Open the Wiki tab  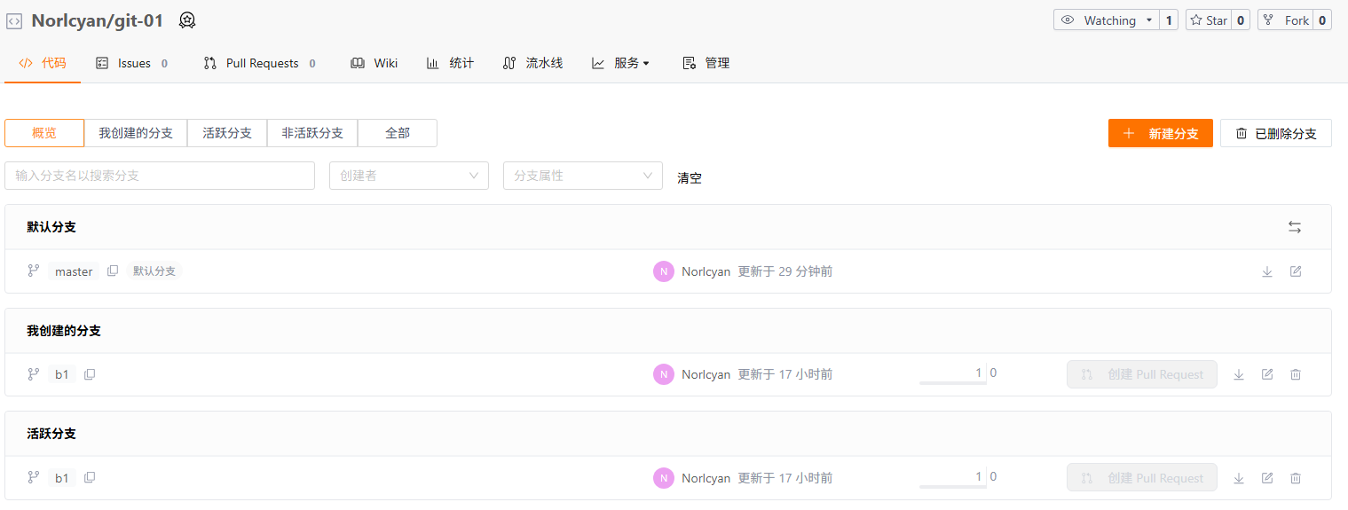point(374,63)
